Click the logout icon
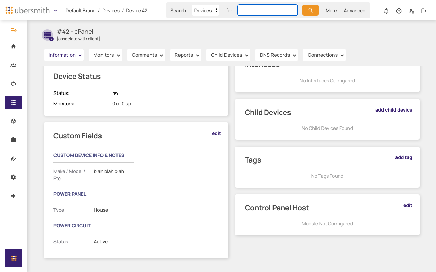Viewport: 436px width, 272px height. click(x=424, y=11)
